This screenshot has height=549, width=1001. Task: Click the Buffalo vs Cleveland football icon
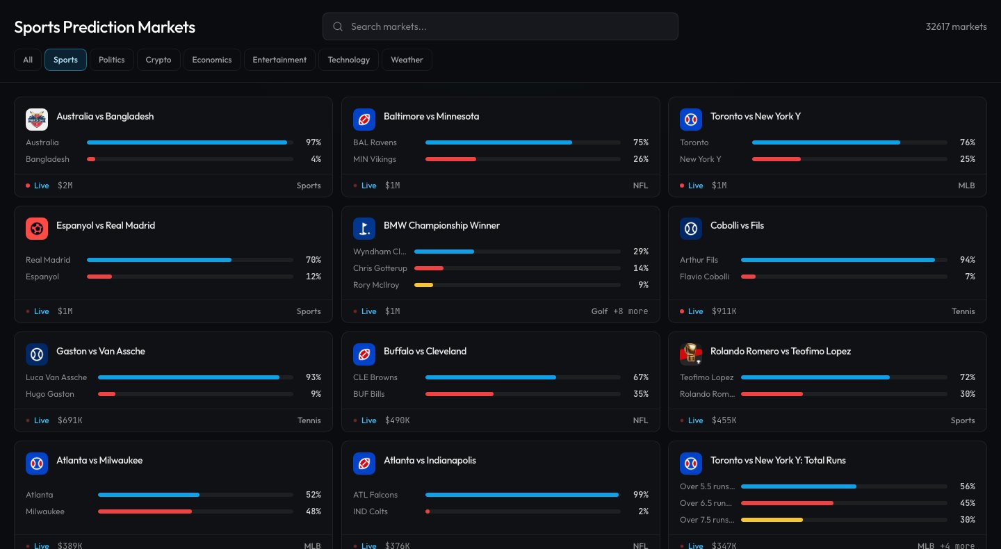(x=364, y=354)
